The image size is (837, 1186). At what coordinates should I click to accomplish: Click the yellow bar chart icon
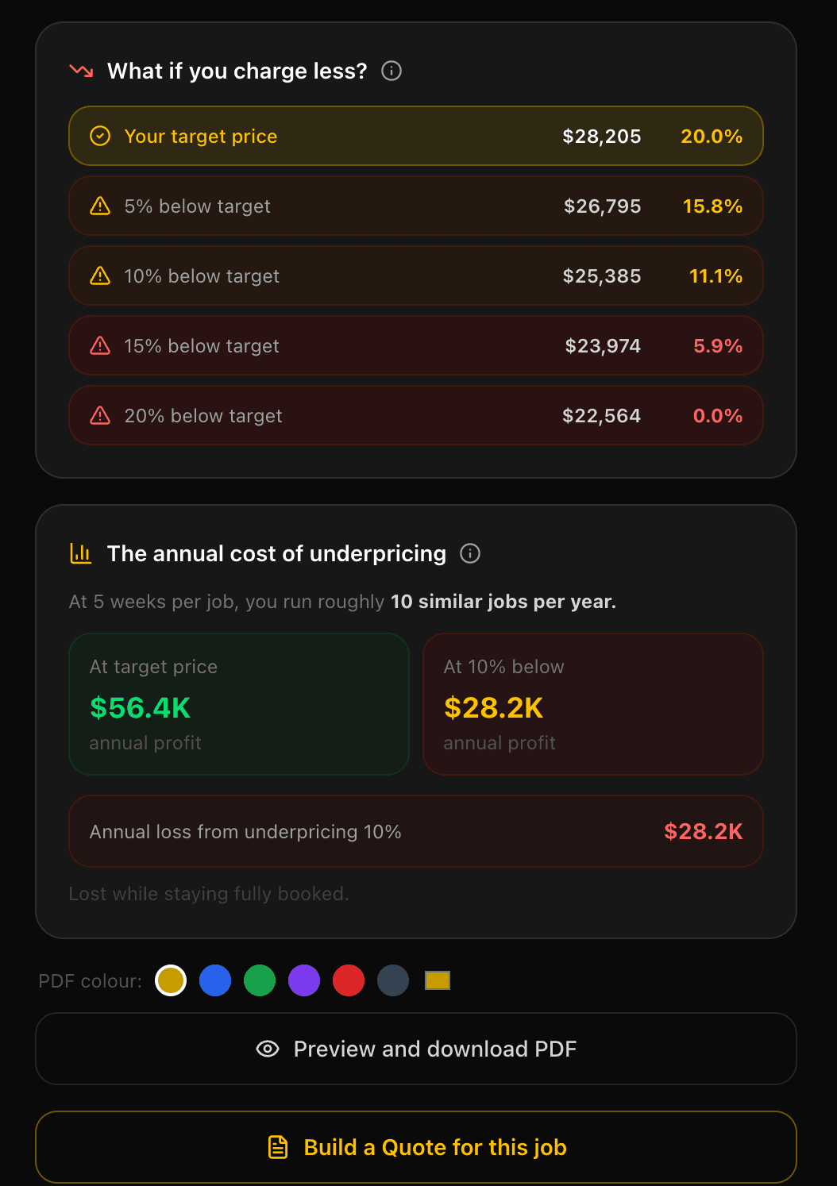[x=81, y=553]
